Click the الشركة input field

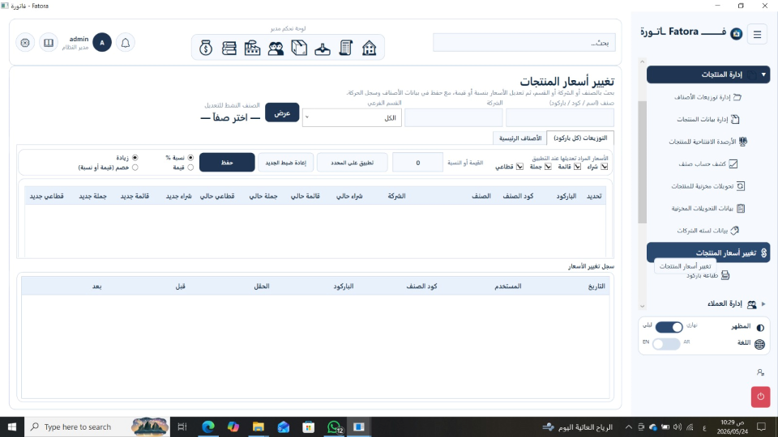click(x=454, y=117)
